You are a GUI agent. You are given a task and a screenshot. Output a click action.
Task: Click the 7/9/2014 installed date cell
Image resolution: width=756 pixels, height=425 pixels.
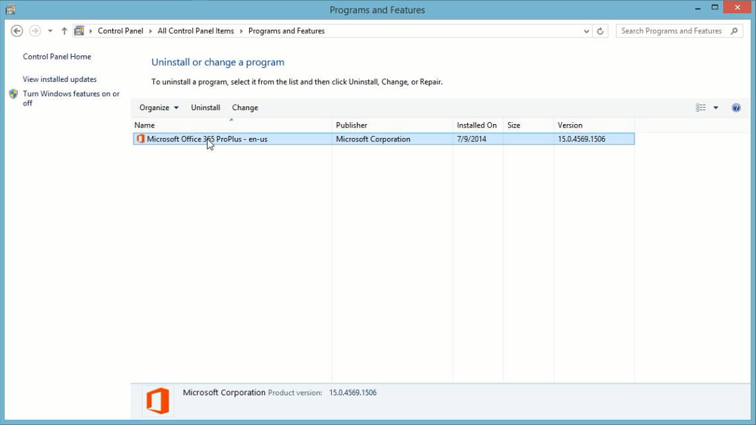tap(472, 139)
